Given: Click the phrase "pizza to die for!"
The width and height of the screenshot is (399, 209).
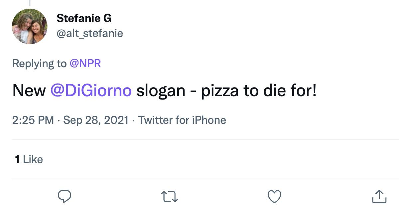Looking at the screenshot, I should coord(259,91).
